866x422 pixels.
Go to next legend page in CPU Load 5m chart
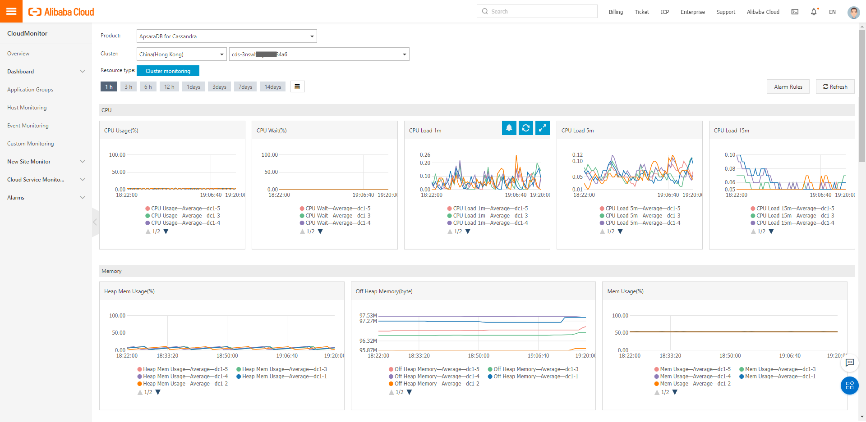click(x=620, y=231)
